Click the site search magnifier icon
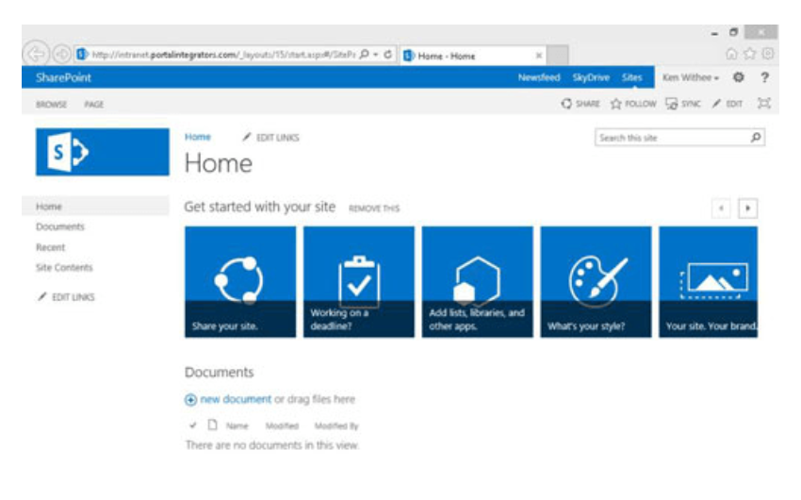The height and width of the screenshot is (500, 801). (x=756, y=138)
